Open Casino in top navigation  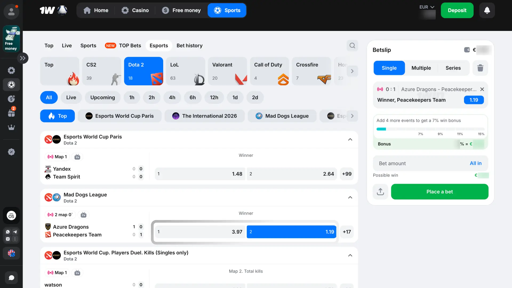tap(135, 10)
